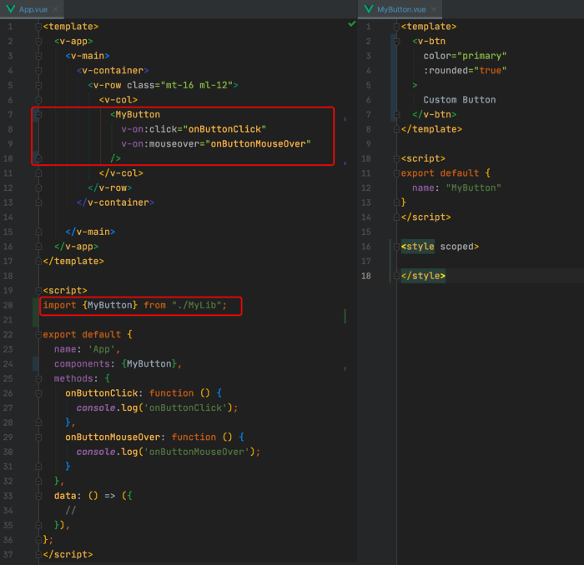This screenshot has width=584, height=565.
Task: Collapse the <template> block in App.vue line 1
Action: click(x=38, y=27)
